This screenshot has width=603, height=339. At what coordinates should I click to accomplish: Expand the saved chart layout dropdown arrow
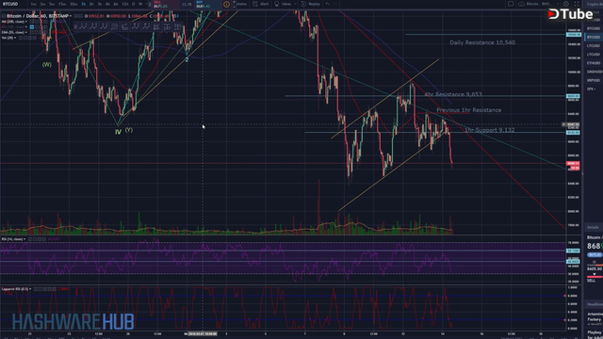pos(558,4)
